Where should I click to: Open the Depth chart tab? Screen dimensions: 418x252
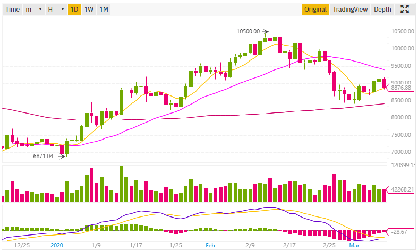point(382,10)
